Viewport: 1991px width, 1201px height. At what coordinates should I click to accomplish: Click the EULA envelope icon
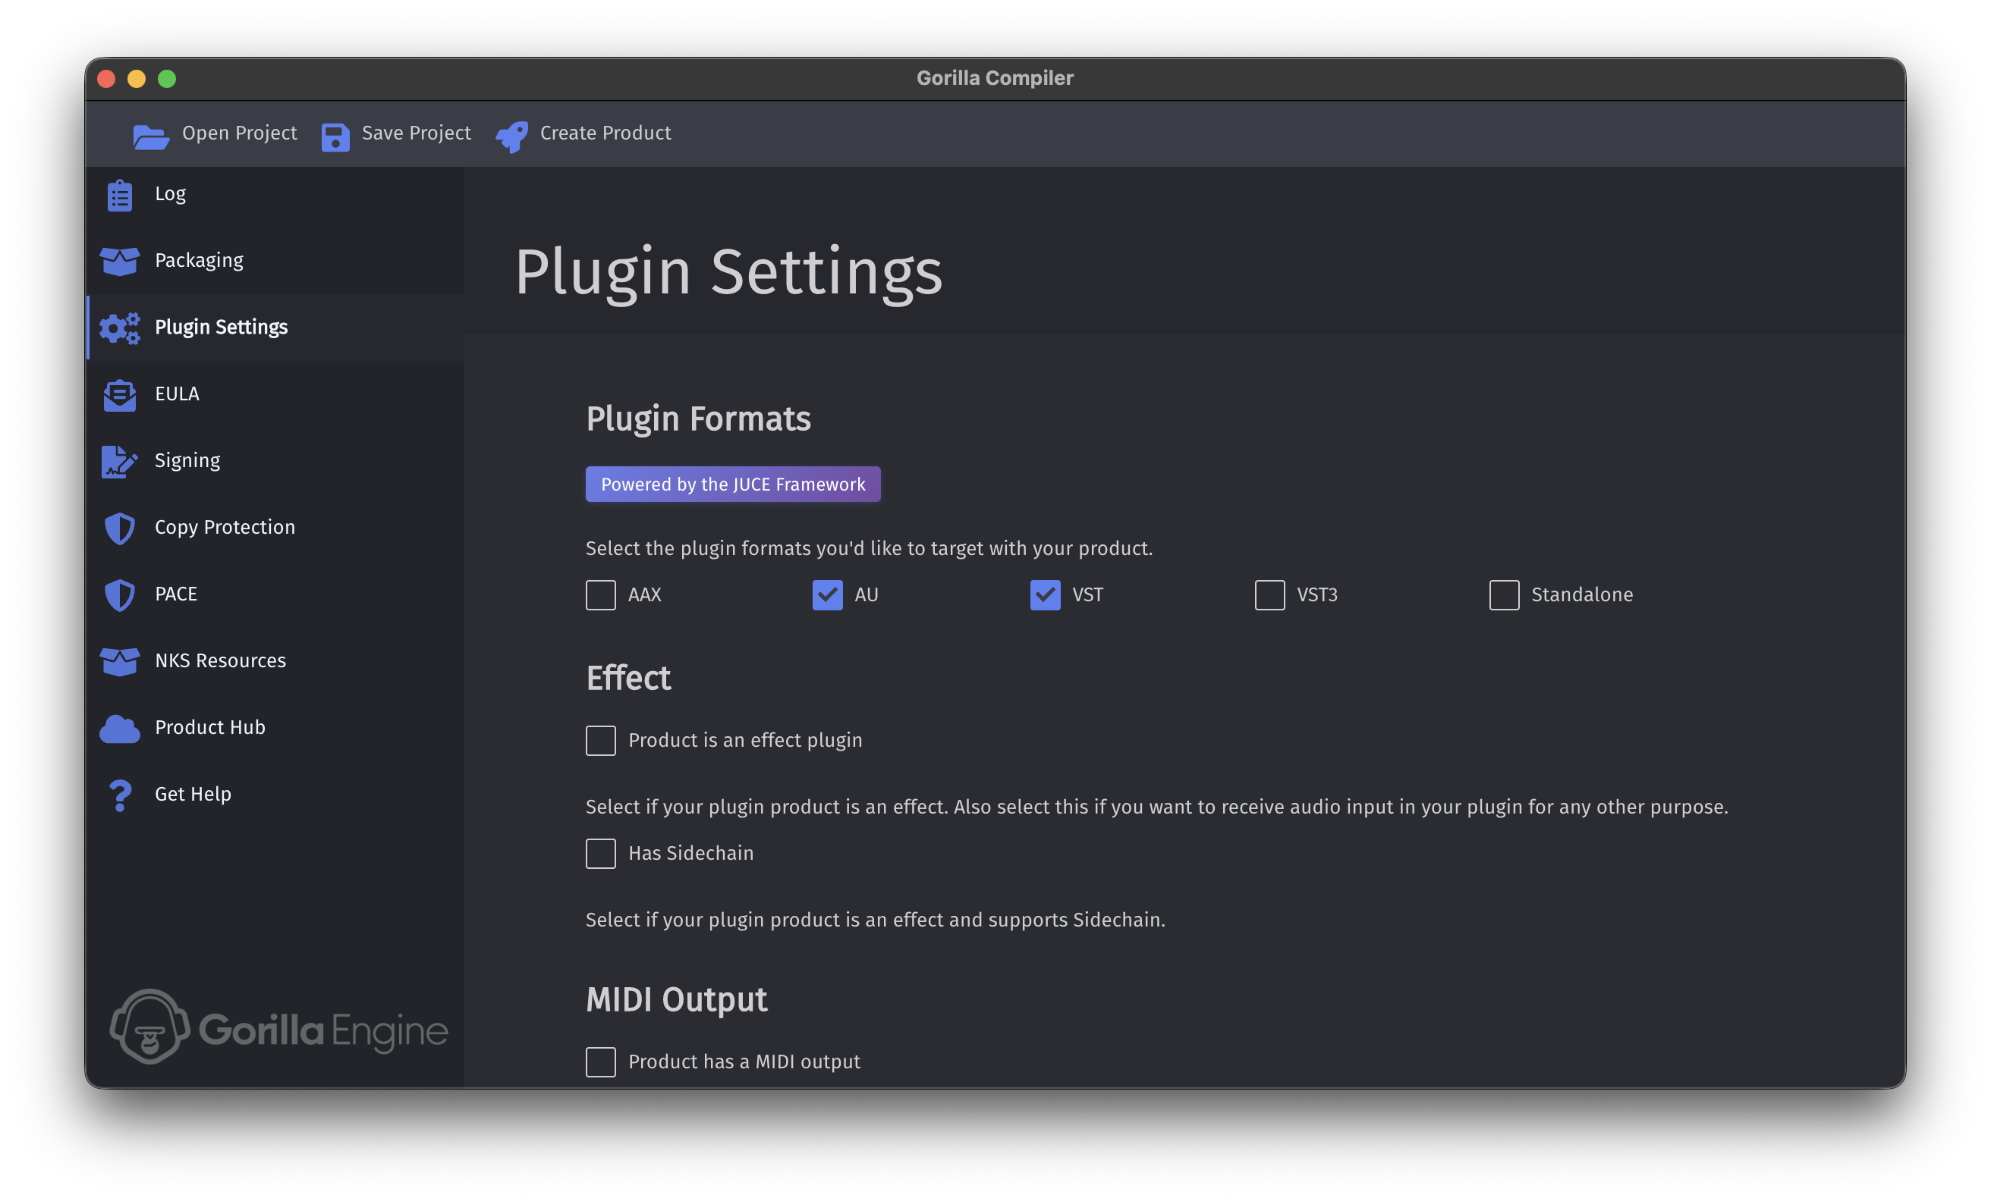(120, 395)
